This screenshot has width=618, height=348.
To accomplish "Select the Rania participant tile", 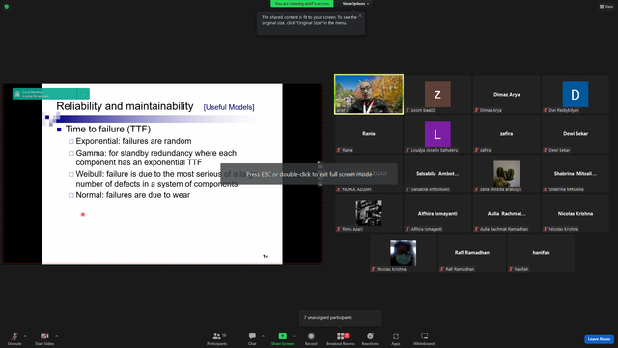I will [369, 134].
